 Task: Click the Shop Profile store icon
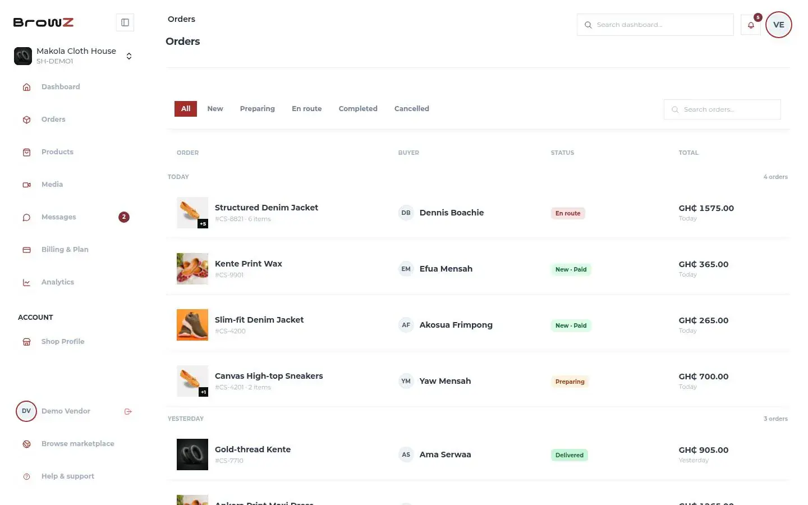pyautogui.click(x=26, y=342)
